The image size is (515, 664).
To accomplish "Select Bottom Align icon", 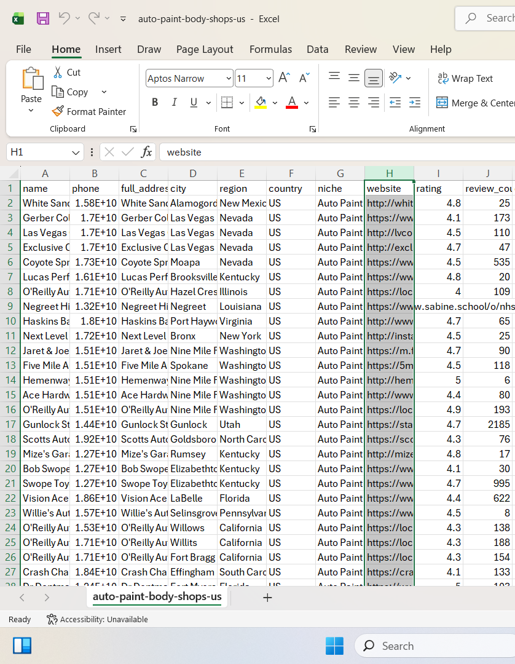I will (373, 78).
